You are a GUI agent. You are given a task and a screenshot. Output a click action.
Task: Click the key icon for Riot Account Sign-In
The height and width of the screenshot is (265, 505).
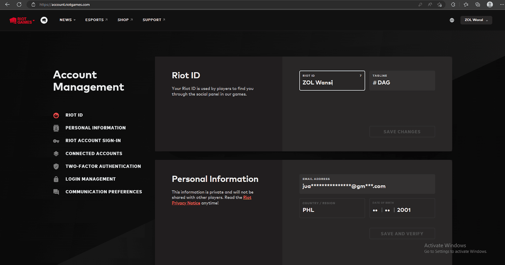pyautogui.click(x=56, y=141)
